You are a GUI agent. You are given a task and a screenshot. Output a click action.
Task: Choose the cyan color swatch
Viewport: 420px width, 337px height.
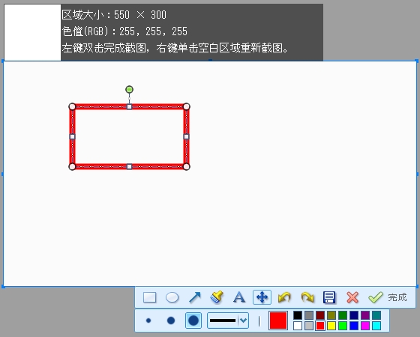pos(376,326)
